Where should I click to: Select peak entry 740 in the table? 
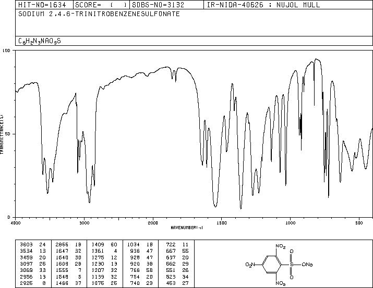tap(142, 283)
